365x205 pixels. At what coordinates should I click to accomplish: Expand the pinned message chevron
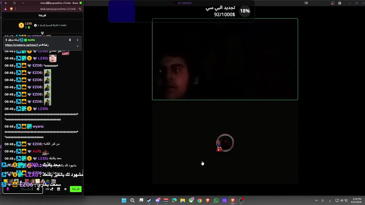click(x=77, y=46)
